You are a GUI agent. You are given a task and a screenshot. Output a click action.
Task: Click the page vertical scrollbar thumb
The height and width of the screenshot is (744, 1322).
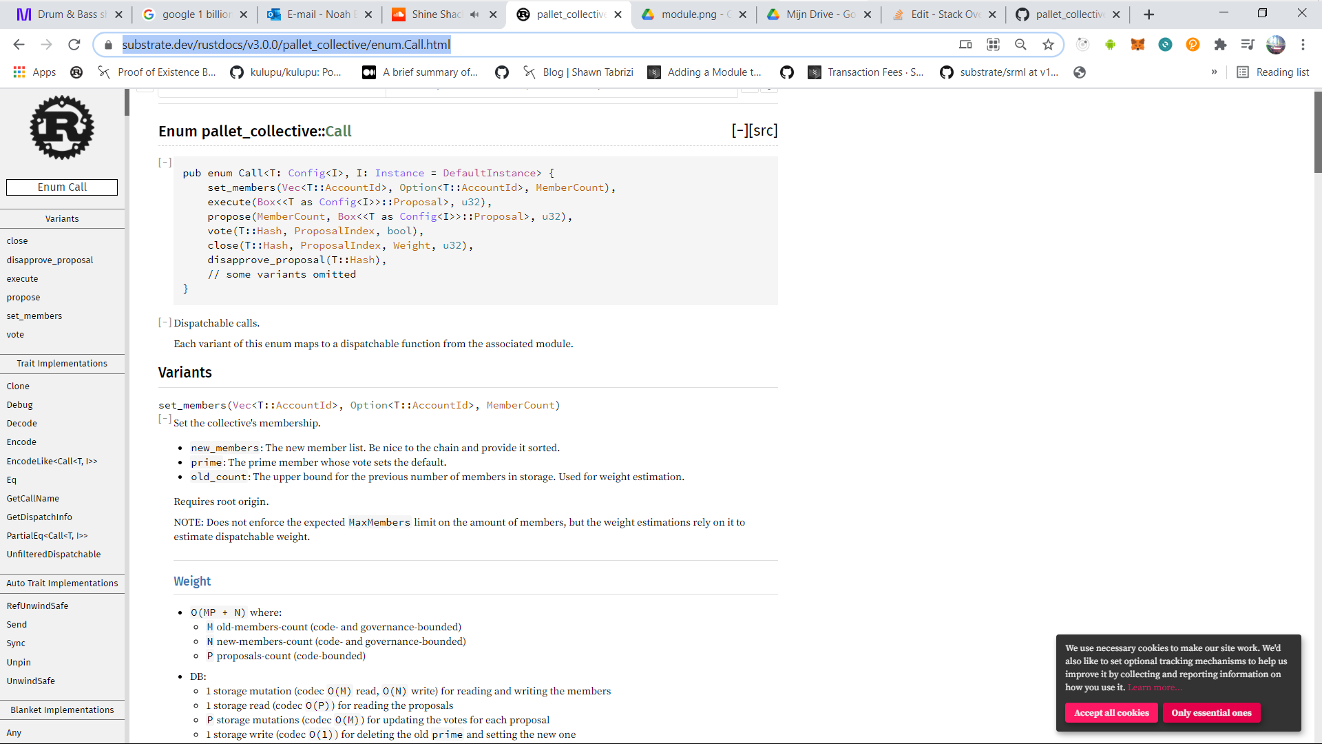point(1317,131)
